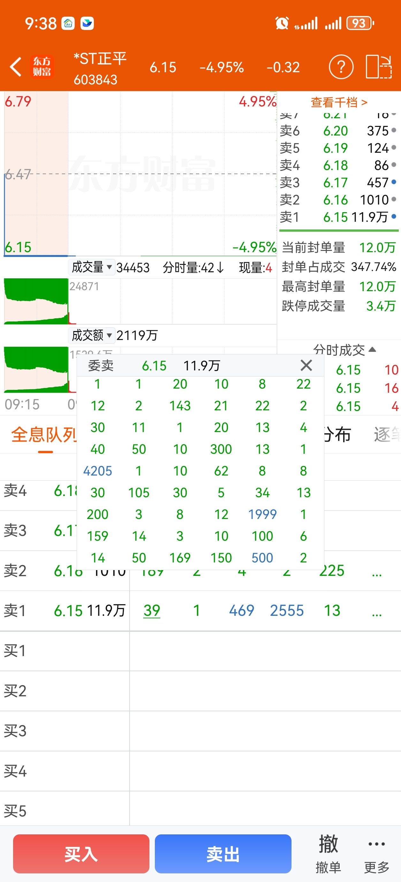
Task: Tap the 封单占成交 347.74% stat
Action: click(x=339, y=267)
